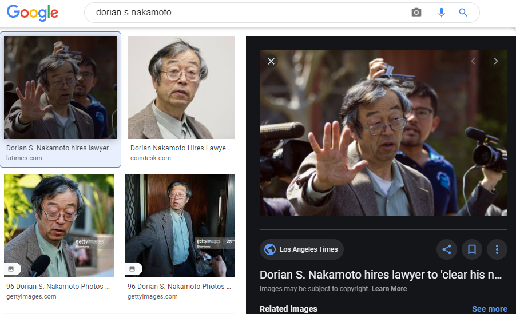Click 'Dorian Nakamoto Hires Lawye...' caption
Viewport: 516px width, 314px height.
click(180, 148)
